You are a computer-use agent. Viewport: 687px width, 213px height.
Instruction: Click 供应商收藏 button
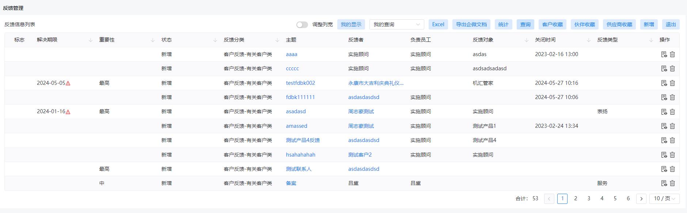tap(619, 24)
